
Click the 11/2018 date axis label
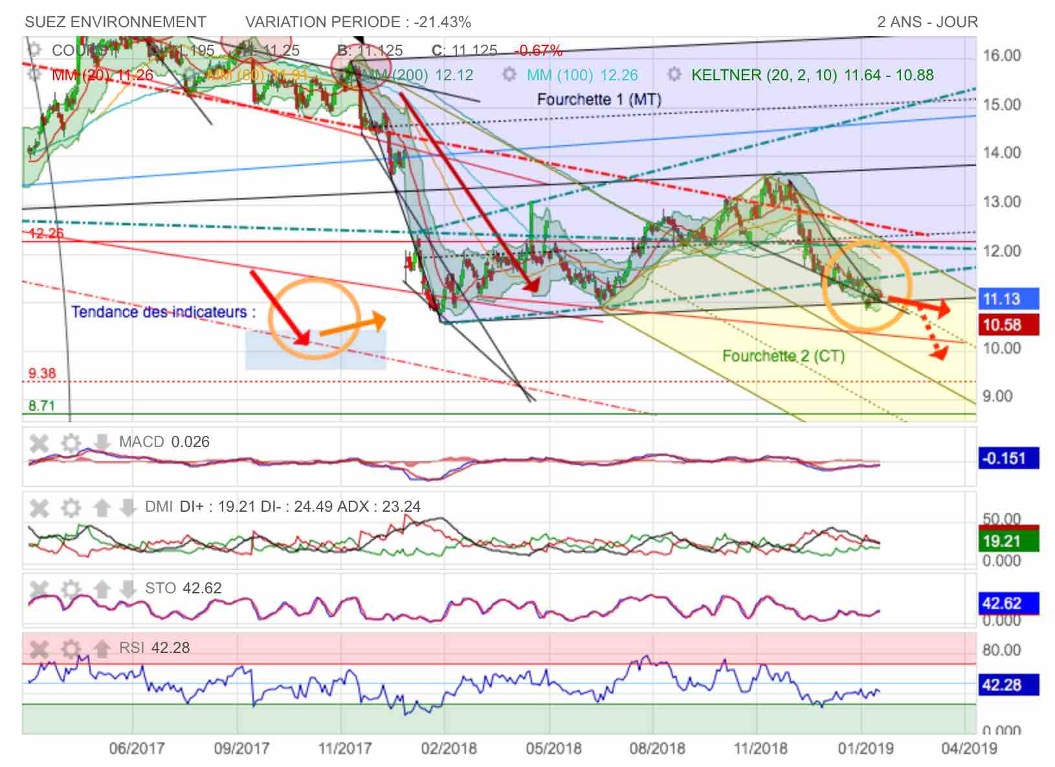(761, 748)
